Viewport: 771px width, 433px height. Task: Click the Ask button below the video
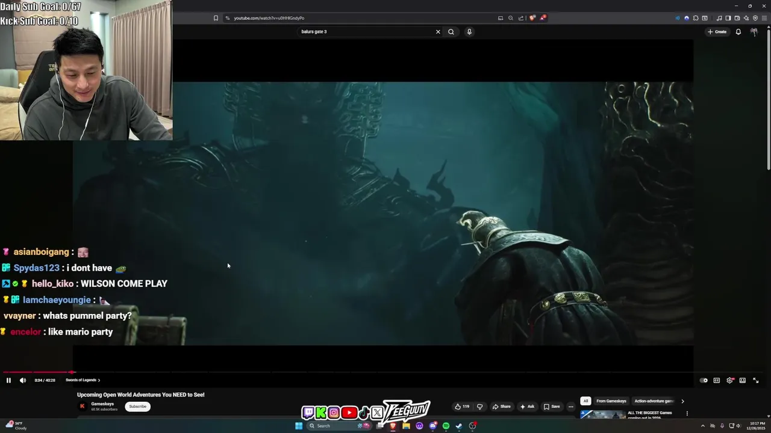point(527,407)
